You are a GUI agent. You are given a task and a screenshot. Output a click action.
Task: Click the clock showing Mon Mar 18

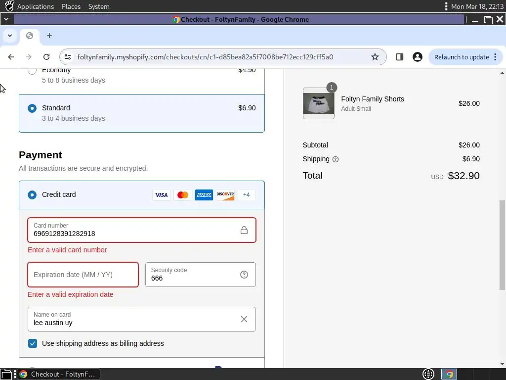point(477,6)
